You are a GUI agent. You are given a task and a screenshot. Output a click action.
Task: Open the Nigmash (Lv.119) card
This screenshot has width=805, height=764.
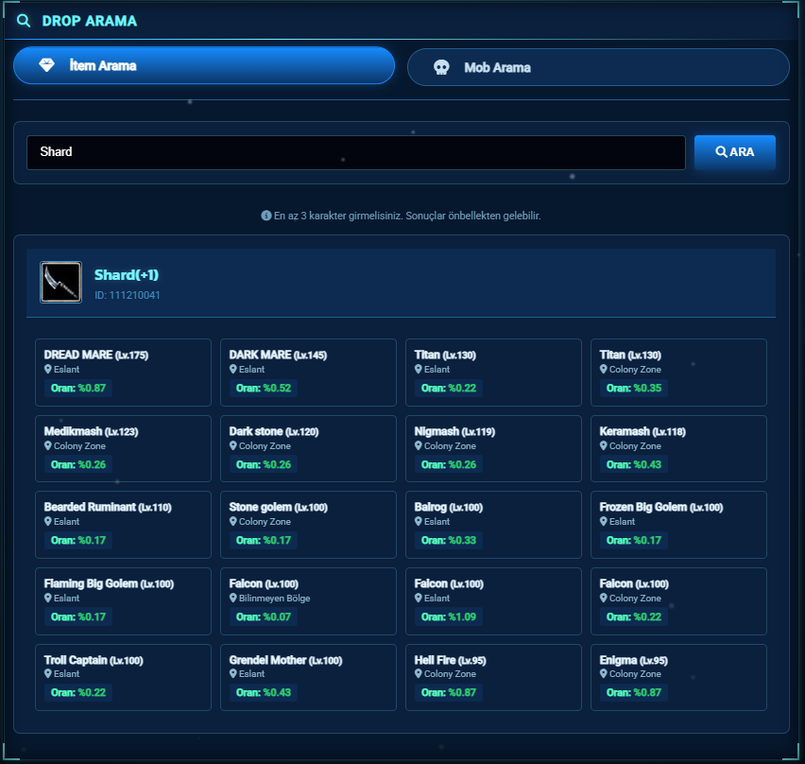(493, 448)
